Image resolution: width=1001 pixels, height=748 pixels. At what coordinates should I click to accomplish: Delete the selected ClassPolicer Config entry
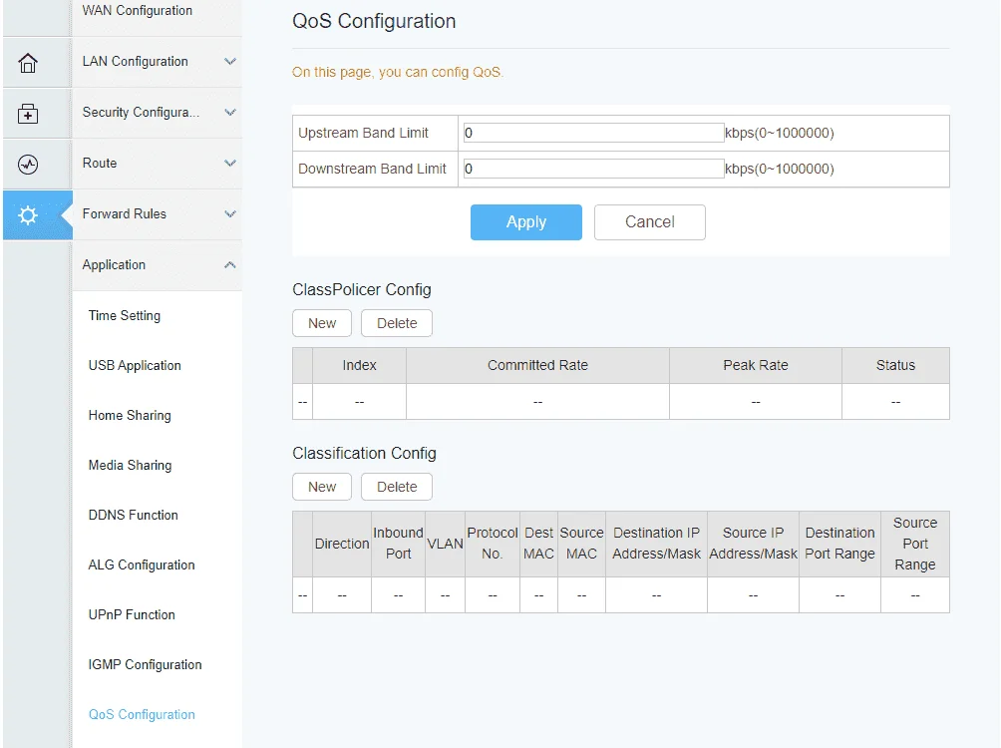[x=397, y=323]
